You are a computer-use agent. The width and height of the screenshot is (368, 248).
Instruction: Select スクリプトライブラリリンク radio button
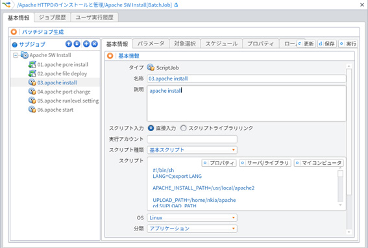pyautogui.click(x=183, y=128)
